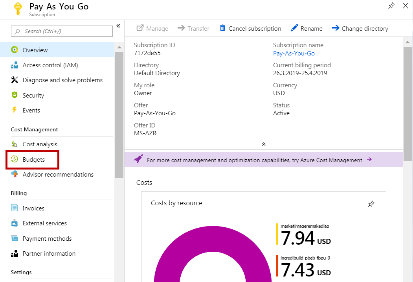Collapse the subscription essentials section
The height and width of the screenshot is (282, 413).
click(264, 144)
